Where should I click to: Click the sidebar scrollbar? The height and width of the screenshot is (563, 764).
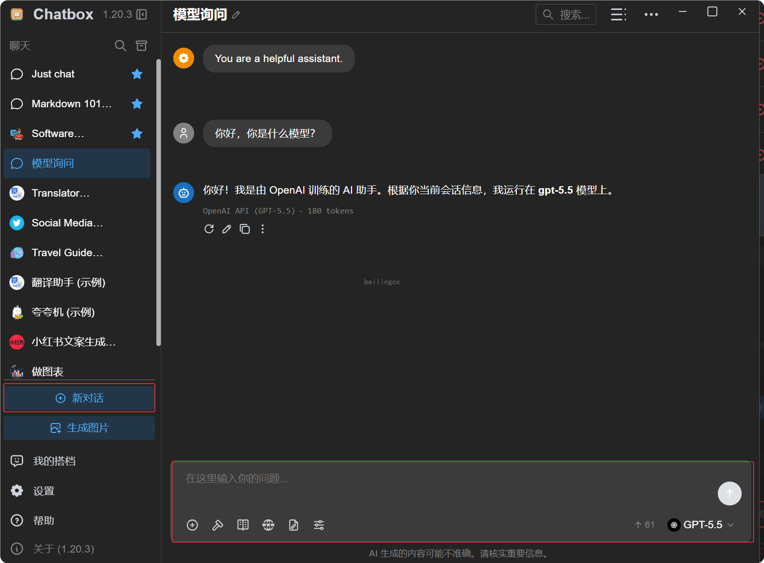click(x=158, y=203)
